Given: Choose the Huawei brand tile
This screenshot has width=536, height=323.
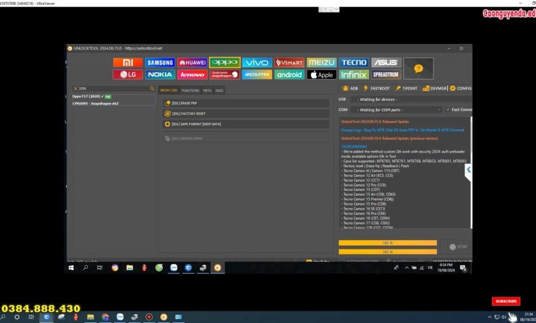Looking at the screenshot, I should [192, 63].
